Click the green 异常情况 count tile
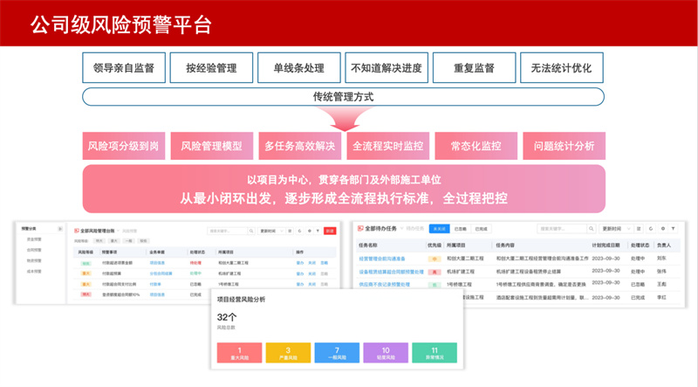The width and height of the screenshot is (698, 387). [434, 353]
